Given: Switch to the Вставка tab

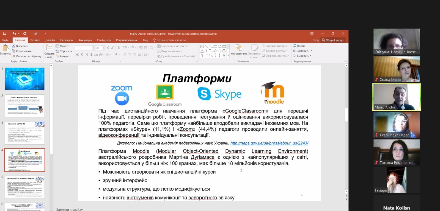Looking at the screenshot, I should pyautogui.click(x=35, y=40).
